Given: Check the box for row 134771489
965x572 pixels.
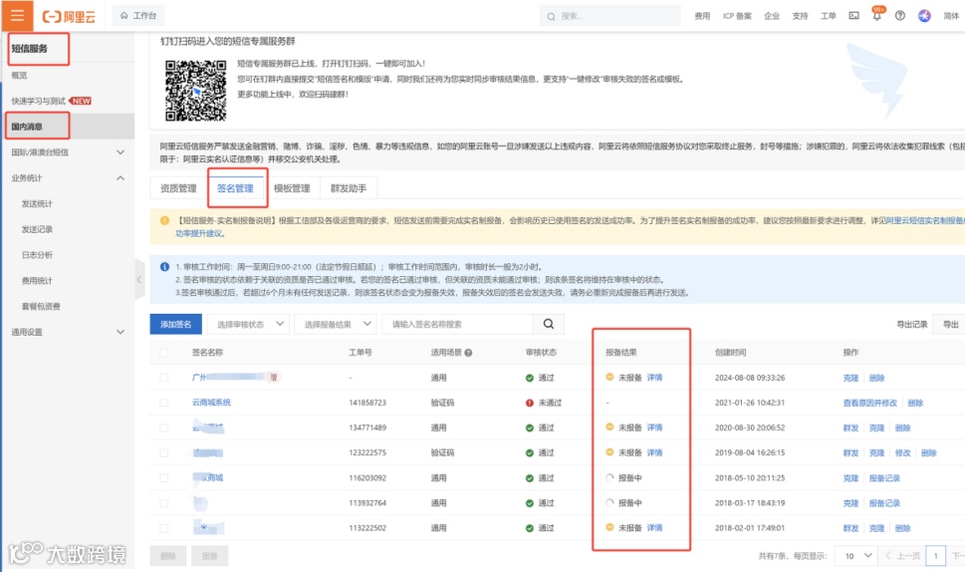Looking at the screenshot, I should 163,428.
